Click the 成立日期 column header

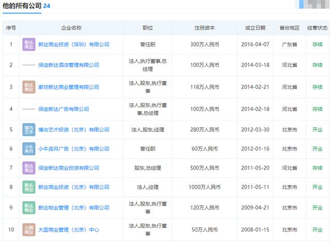click(x=255, y=28)
